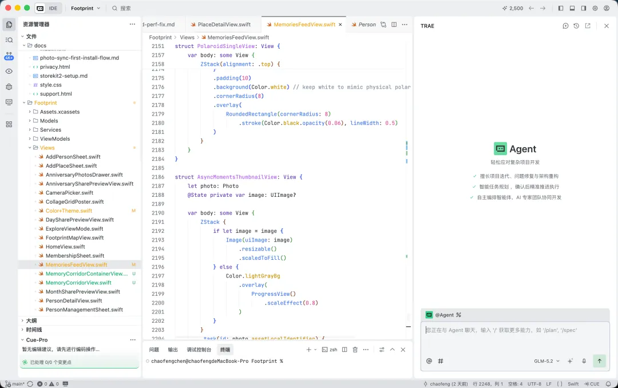
Task: Toggle the right sidebar layout icon
Action: (x=584, y=8)
